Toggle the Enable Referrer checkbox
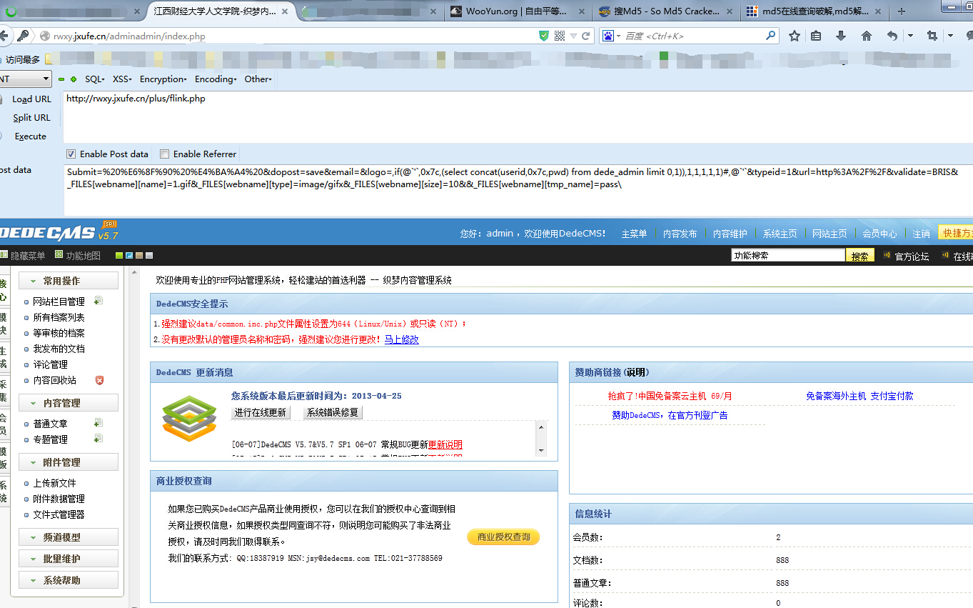Viewport: 973px width, 608px height. [x=164, y=154]
